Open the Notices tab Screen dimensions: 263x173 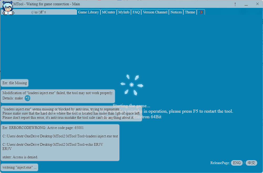[x=176, y=12]
